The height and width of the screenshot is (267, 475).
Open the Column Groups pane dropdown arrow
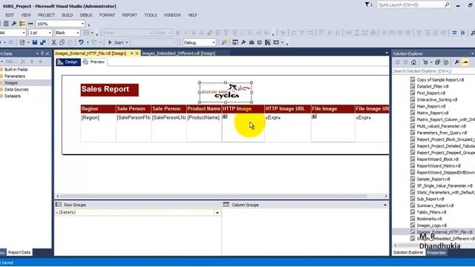tap(385, 205)
